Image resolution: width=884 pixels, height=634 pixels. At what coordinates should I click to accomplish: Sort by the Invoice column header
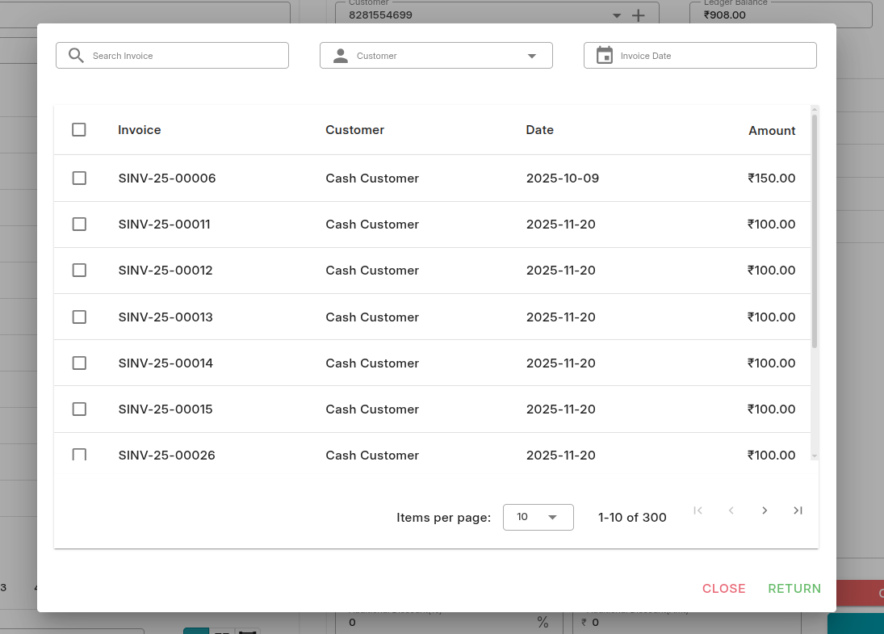(x=139, y=130)
